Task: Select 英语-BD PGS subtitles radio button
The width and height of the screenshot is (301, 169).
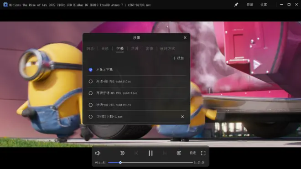Action: 91,82
